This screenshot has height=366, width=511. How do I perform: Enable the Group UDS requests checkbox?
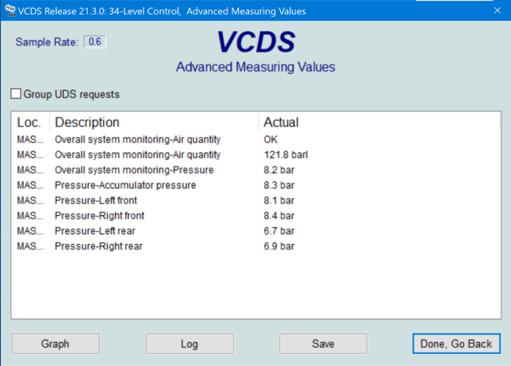pos(16,94)
